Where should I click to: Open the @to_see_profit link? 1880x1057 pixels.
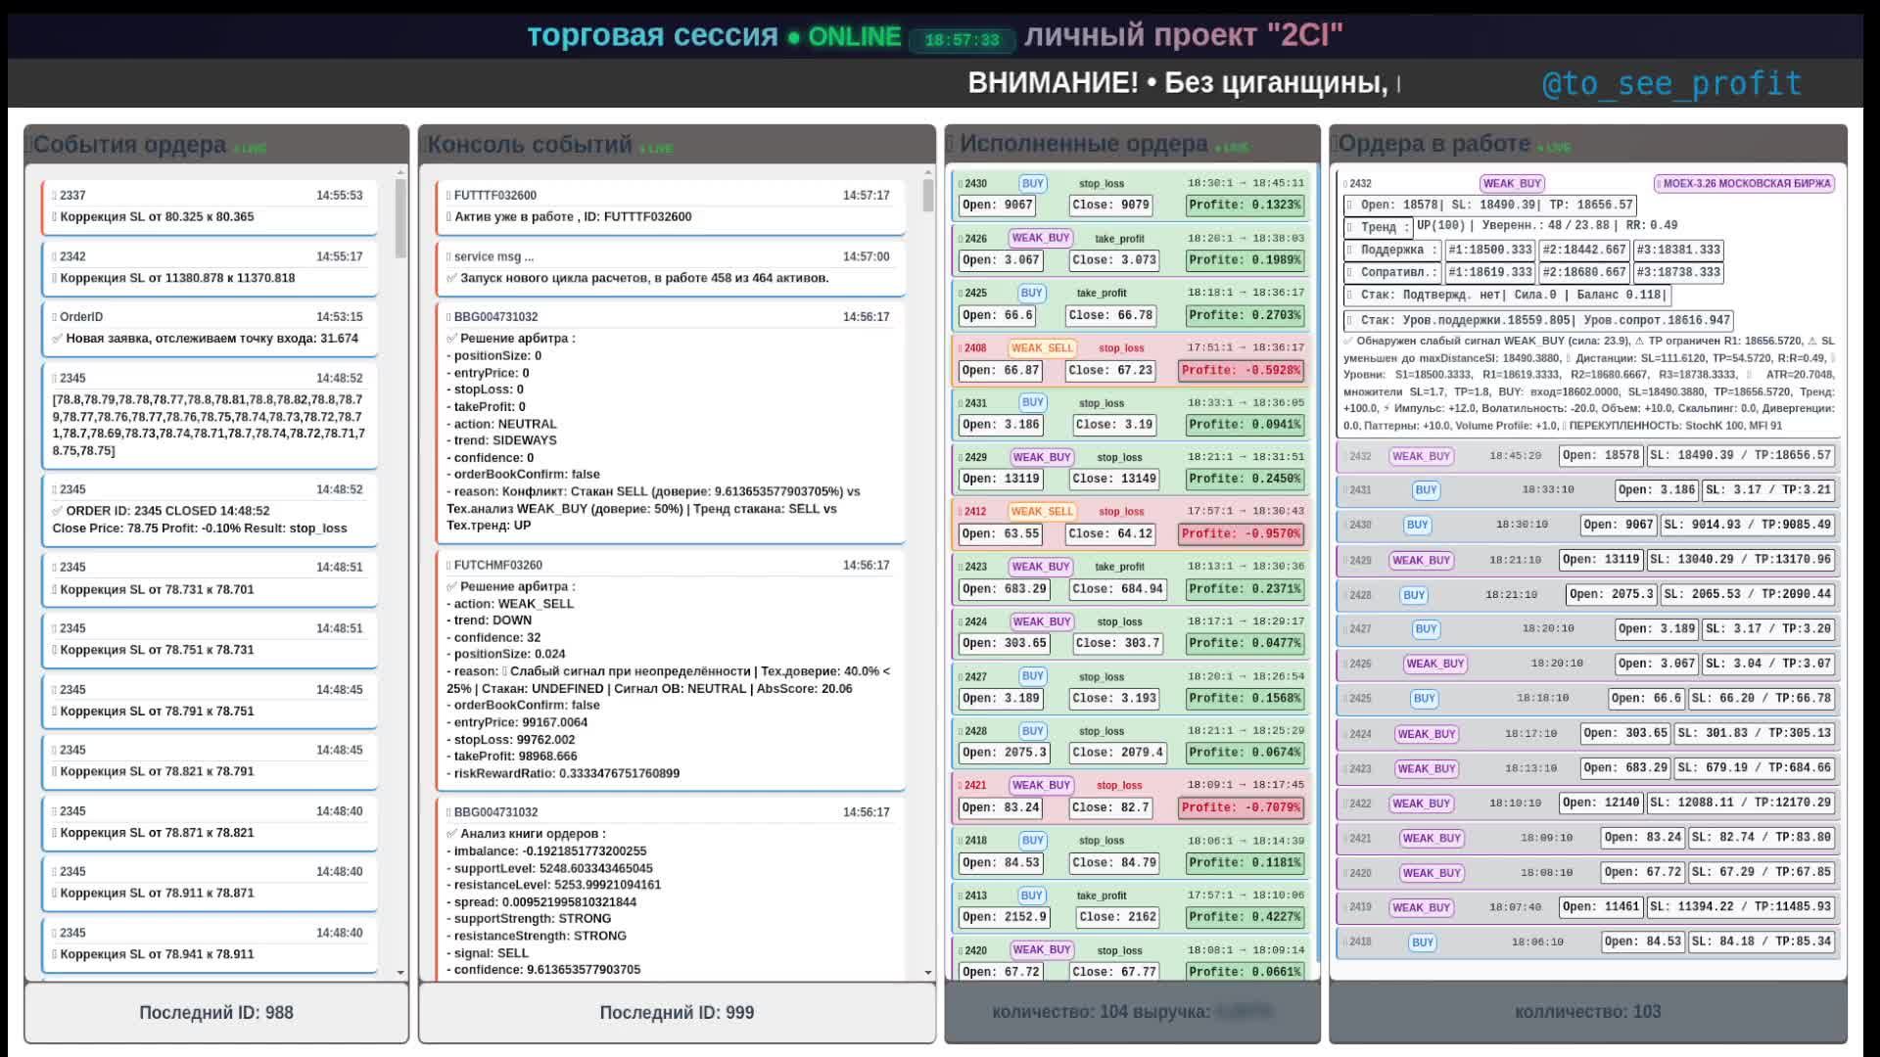point(1671,84)
